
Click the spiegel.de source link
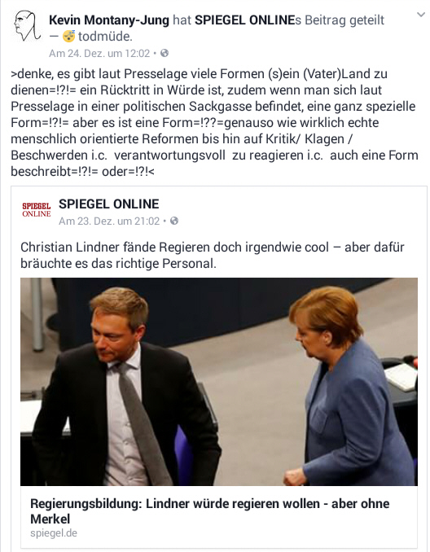coord(54,533)
